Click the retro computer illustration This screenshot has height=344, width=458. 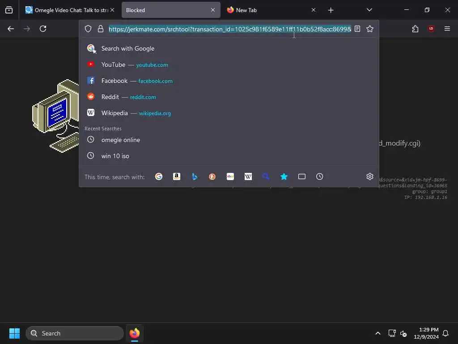coord(55,116)
